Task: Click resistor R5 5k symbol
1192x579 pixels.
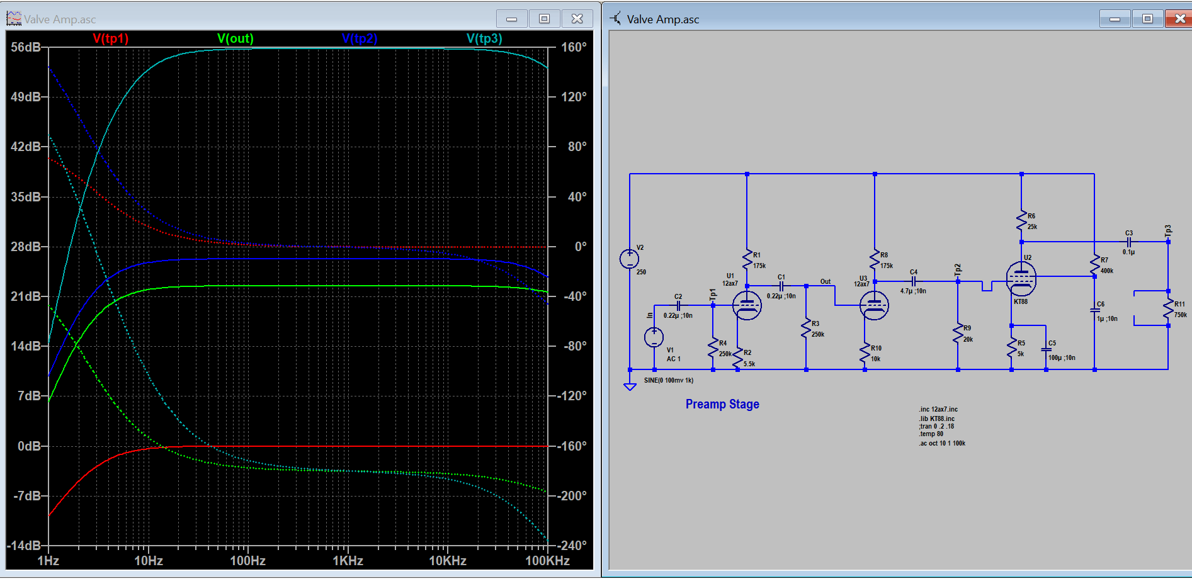Action: tap(1011, 348)
